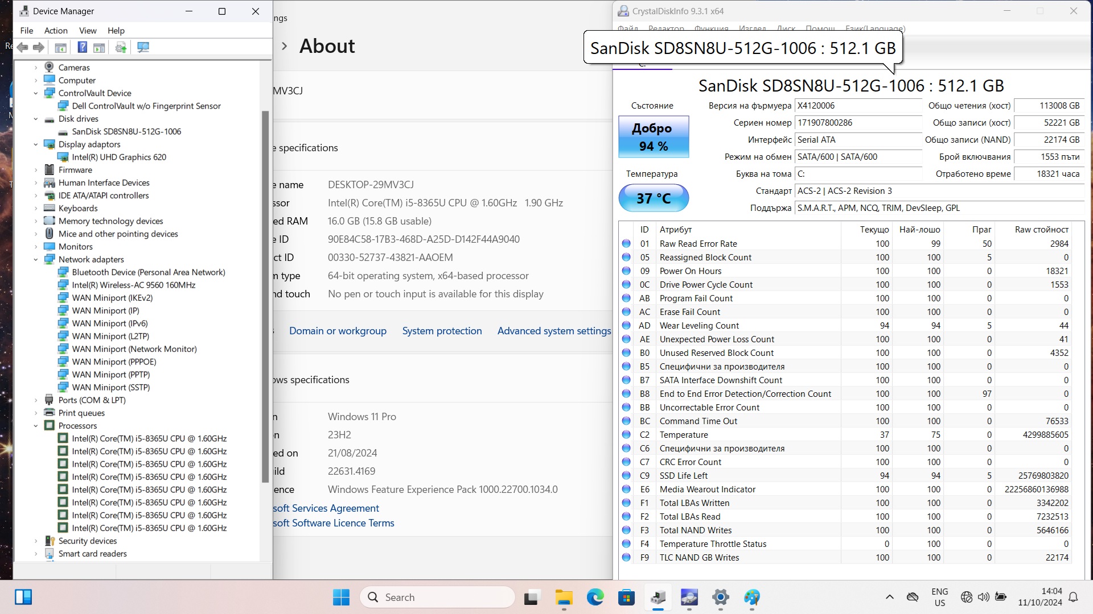Viewport: 1093px width, 614px height.
Task: Open the Windows Start button on taskbar
Action: click(x=341, y=597)
